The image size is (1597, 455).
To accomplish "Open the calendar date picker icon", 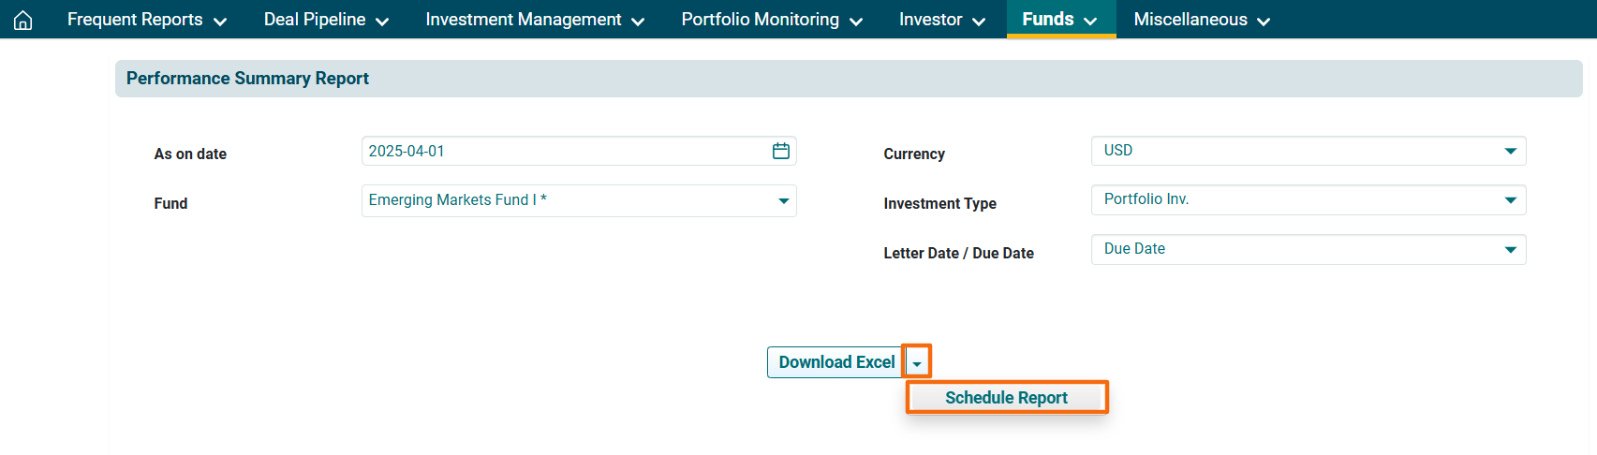I will (780, 151).
